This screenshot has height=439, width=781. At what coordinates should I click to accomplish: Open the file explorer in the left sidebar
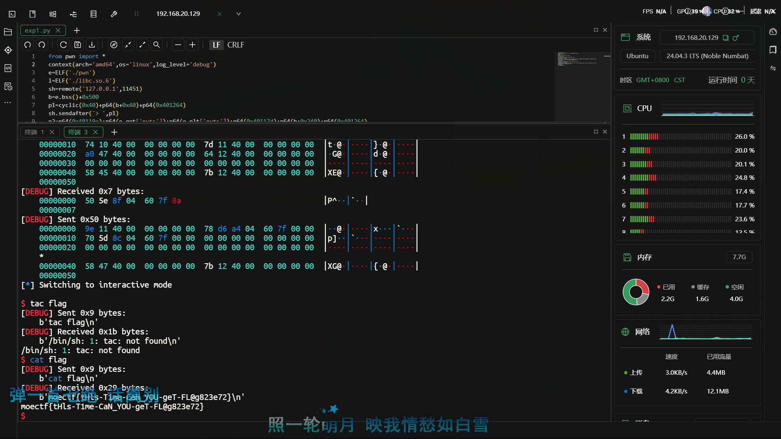8,32
